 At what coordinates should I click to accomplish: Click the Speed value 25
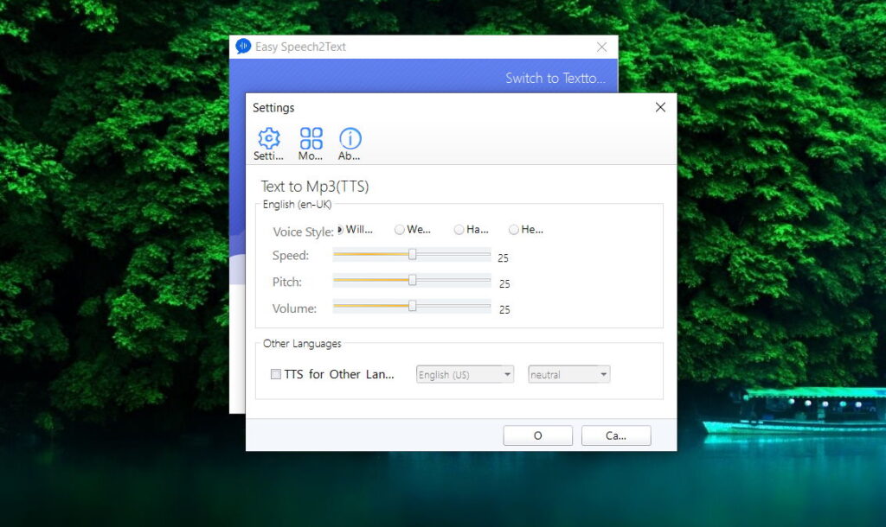[503, 257]
